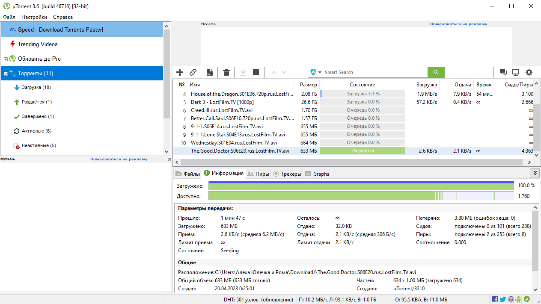Collapse the details pane with double-chevron button
The image size is (541, 304).
click(x=534, y=173)
